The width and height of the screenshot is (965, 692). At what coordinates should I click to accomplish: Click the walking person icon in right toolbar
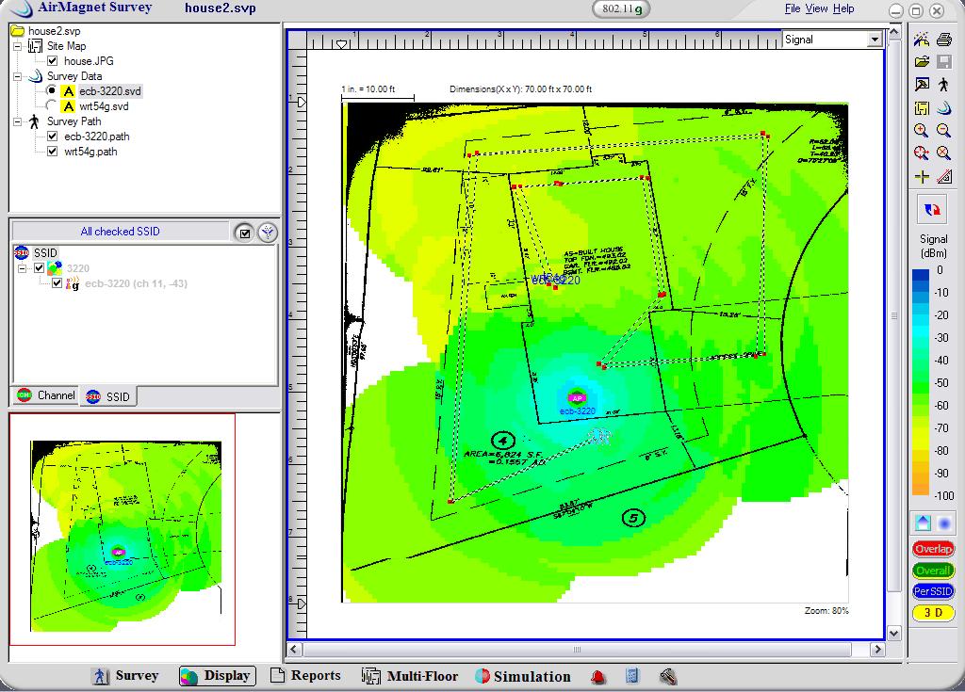click(944, 85)
